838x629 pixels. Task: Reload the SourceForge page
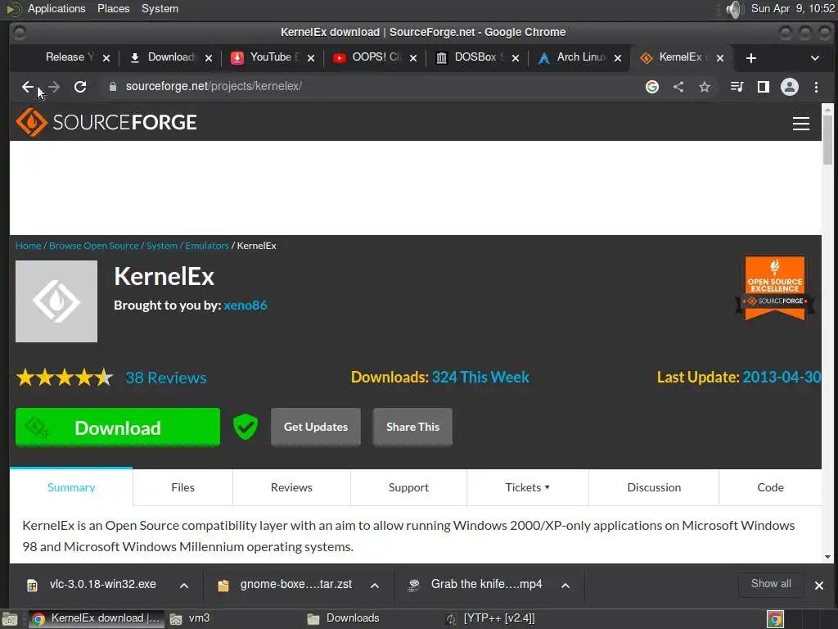coord(80,87)
